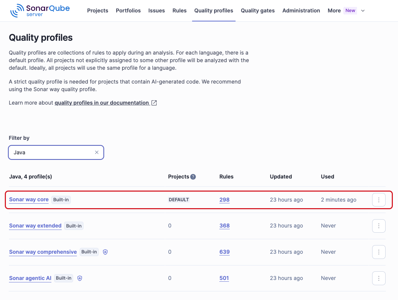
Task: Click the Projects column header
Action: click(x=178, y=177)
